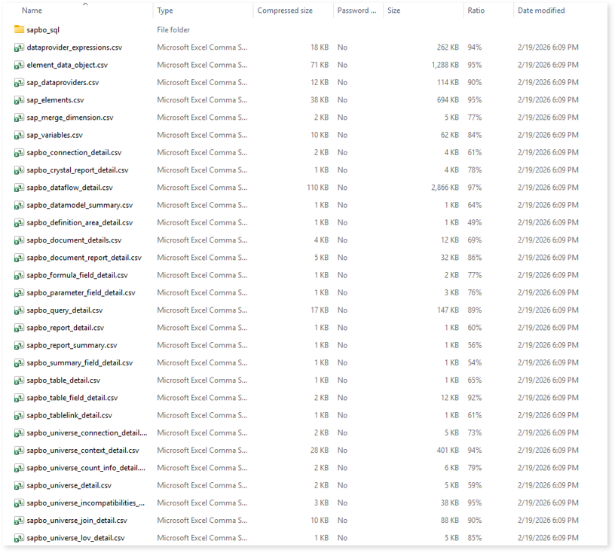Select the sap_variables.csv file icon

(19, 135)
